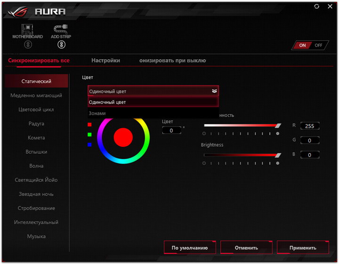The width and height of the screenshot is (339, 264).
Task: Click the hue color wheel ring
Action: coord(147,137)
